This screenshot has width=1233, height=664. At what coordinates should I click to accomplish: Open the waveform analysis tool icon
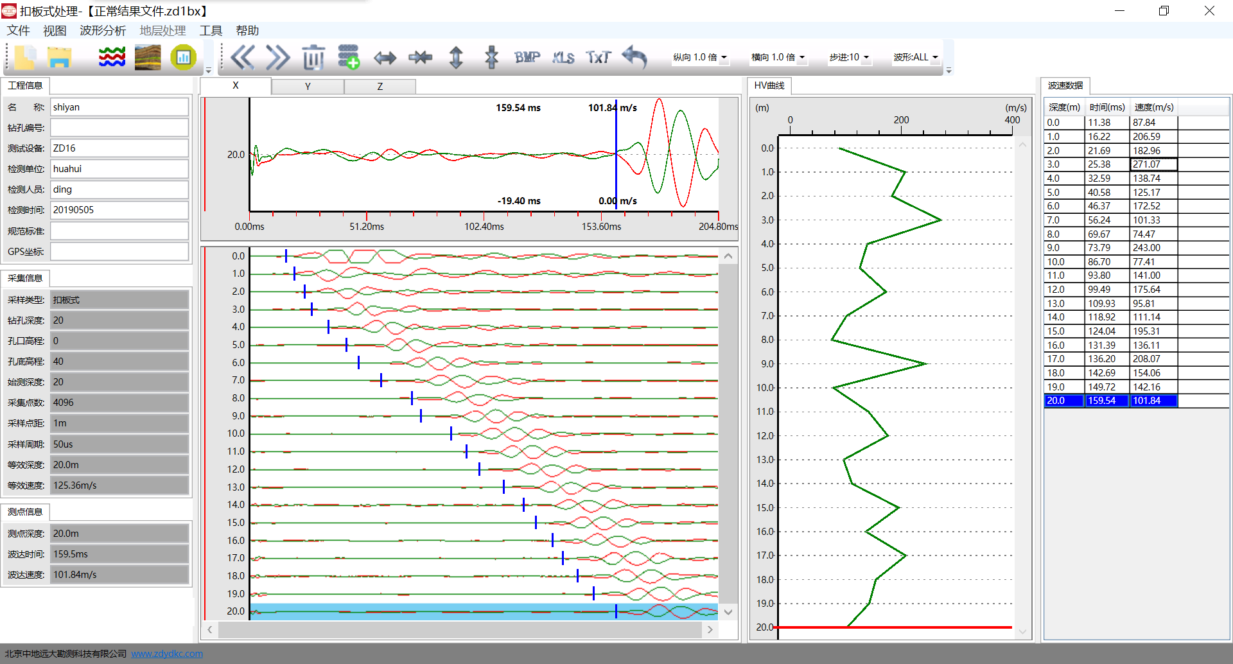point(112,58)
